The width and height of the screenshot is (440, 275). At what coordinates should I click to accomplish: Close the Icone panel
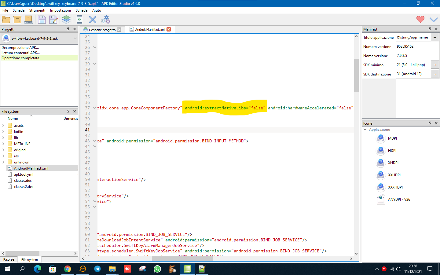click(x=436, y=123)
